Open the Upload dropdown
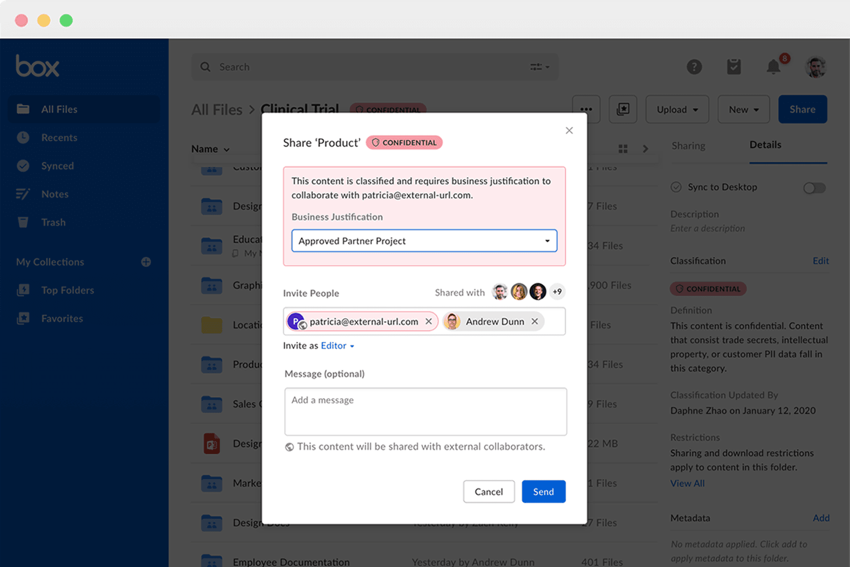 click(x=677, y=109)
